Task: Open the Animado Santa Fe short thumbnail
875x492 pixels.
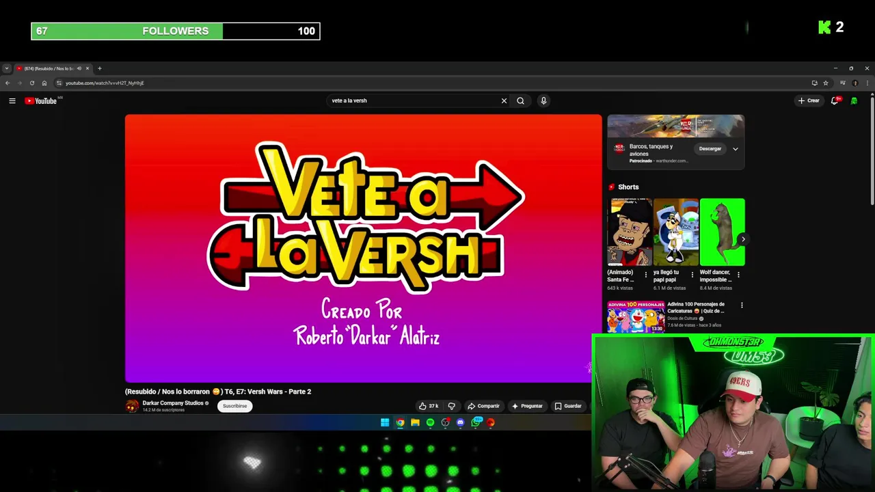Action: (x=630, y=232)
